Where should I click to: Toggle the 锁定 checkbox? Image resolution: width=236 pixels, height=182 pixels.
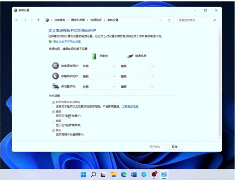(54, 131)
